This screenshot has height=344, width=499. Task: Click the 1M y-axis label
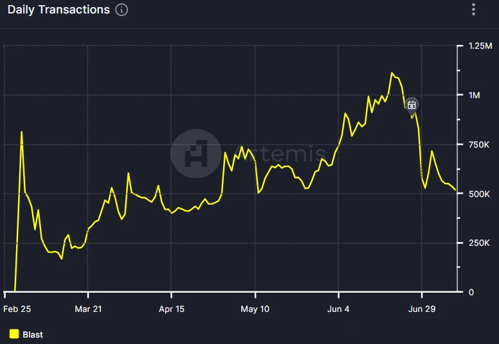(475, 96)
